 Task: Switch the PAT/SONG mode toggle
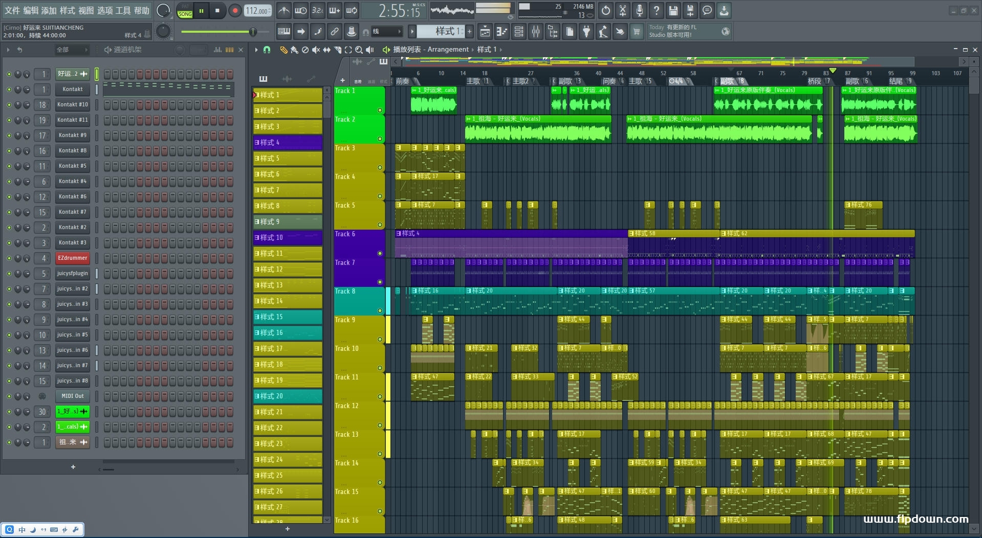tap(185, 11)
